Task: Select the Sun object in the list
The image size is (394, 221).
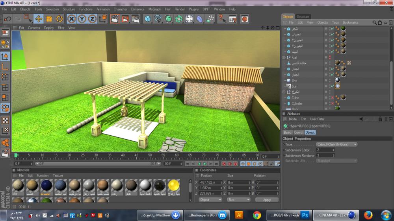Action: [x=295, y=86]
